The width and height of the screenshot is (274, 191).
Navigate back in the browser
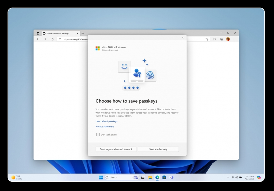(x=37, y=39)
